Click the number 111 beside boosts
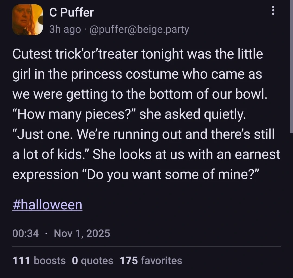293x278 pixels. [21, 261]
